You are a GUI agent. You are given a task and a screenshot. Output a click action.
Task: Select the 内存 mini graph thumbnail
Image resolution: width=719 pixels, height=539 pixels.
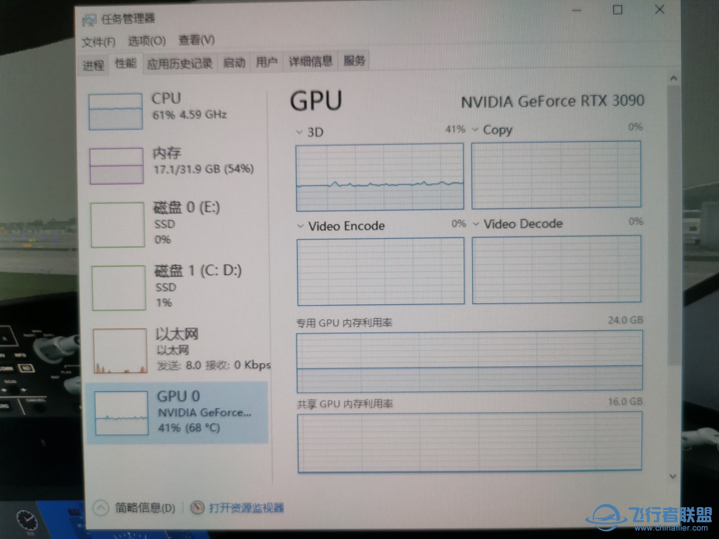tap(116, 166)
